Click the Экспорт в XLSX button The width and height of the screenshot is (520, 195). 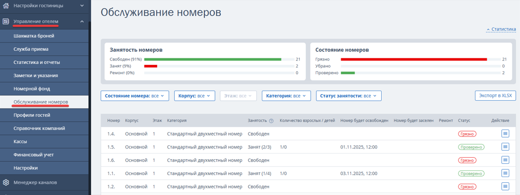click(x=495, y=96)
